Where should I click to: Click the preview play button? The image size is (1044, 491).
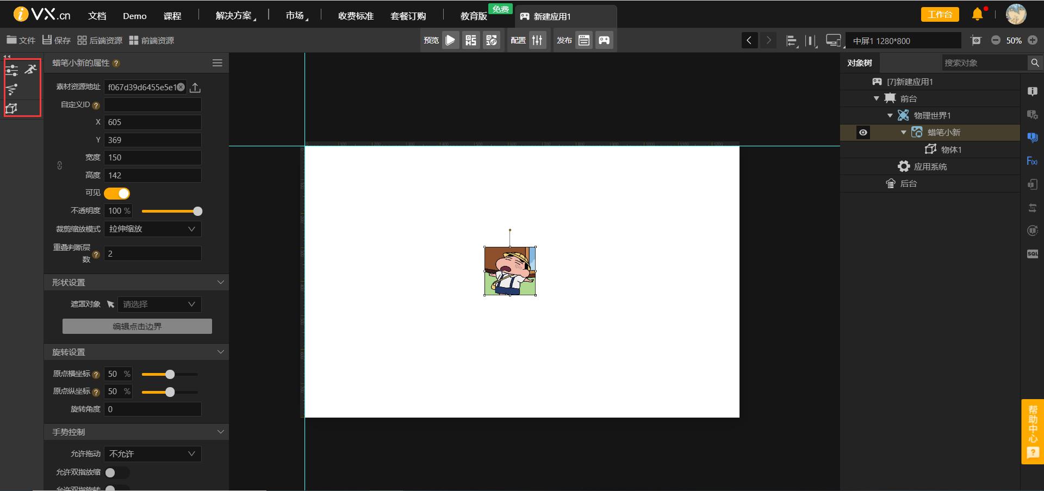point(450,40)
